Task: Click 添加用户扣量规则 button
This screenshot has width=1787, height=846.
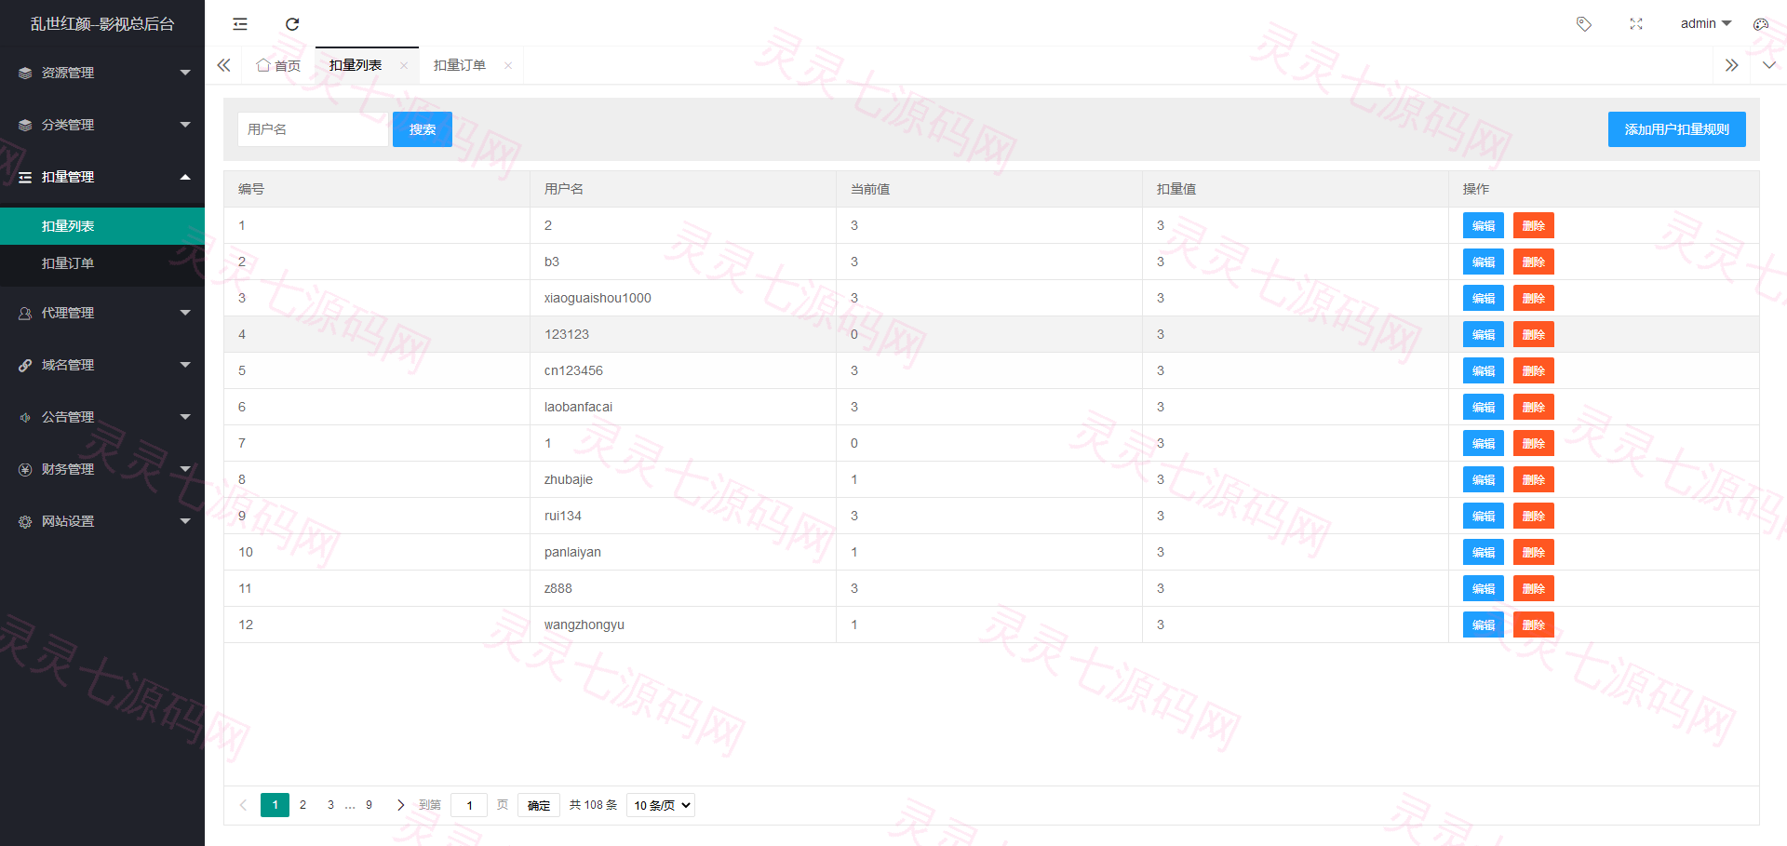Action: pyautogui.click(x=1676, y=129)
